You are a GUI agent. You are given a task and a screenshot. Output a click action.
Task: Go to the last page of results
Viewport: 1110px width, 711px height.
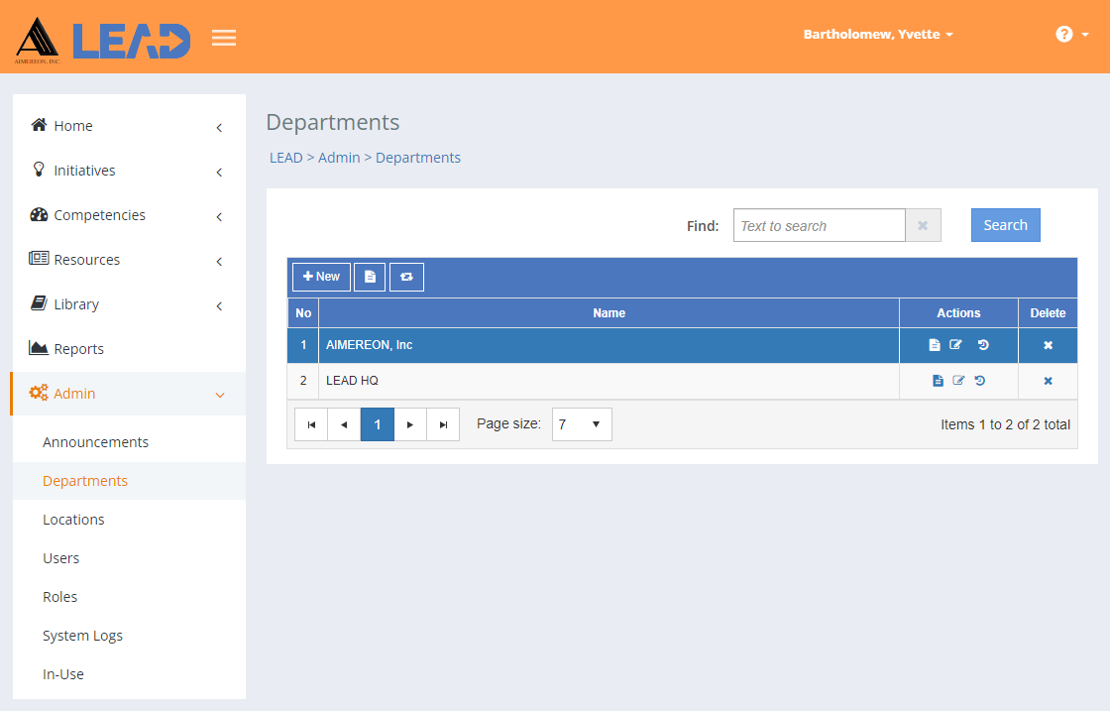click(x=443, y=424)
